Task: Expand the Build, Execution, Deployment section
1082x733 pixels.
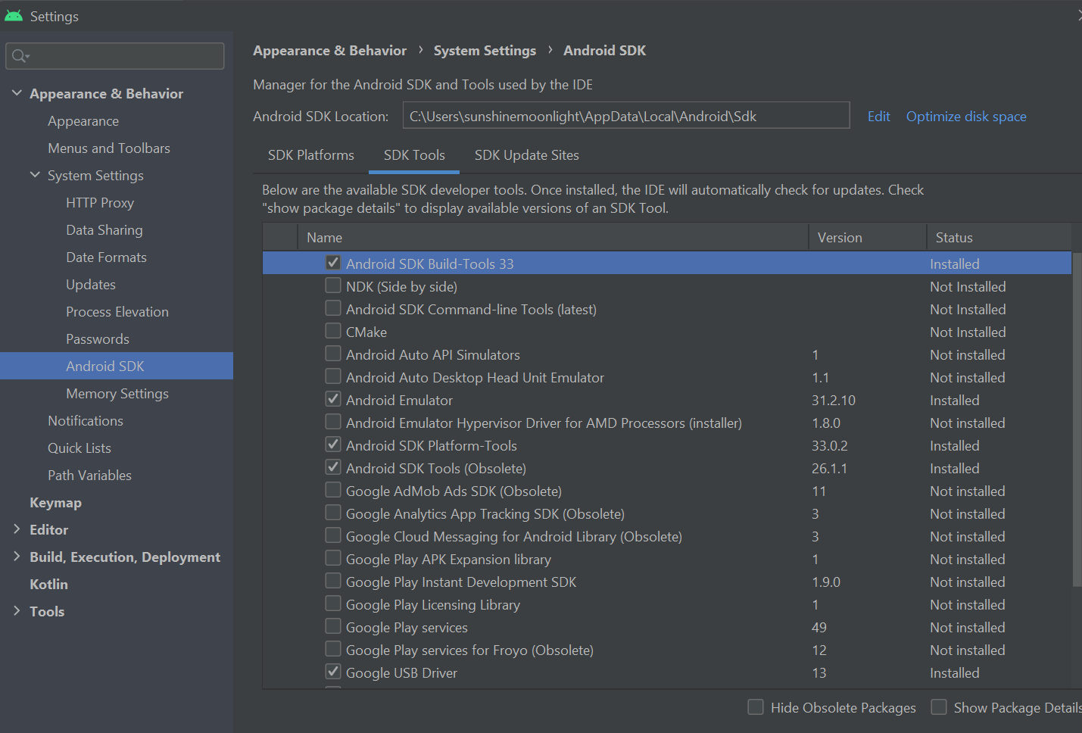Action: click(x=17, y=557)
